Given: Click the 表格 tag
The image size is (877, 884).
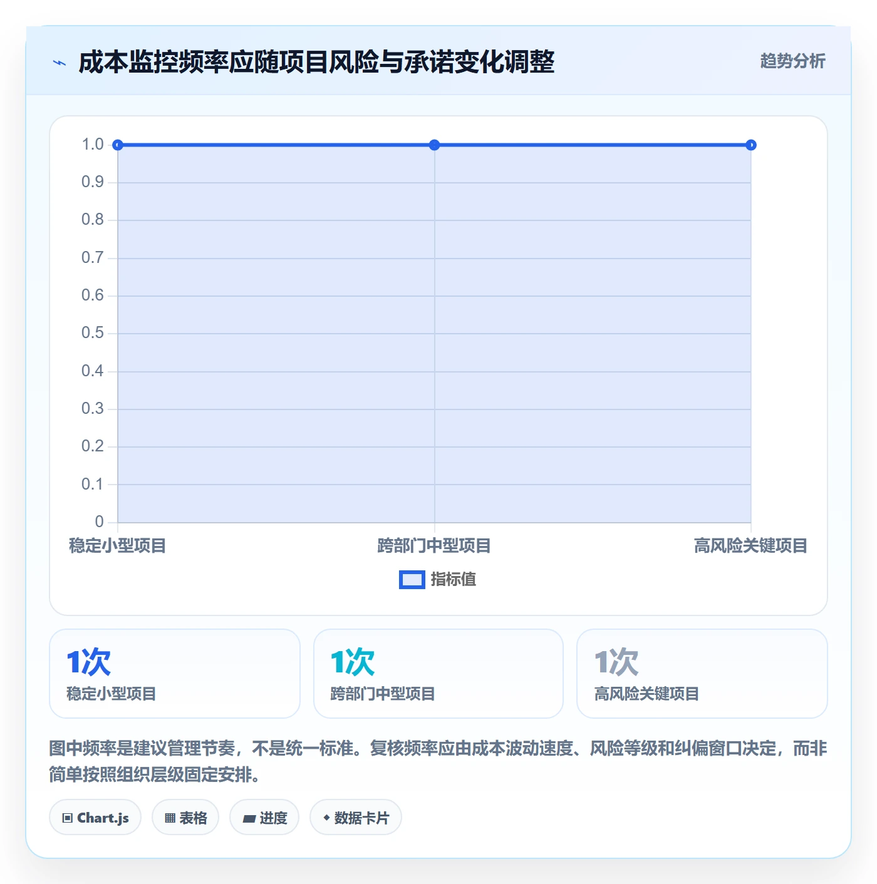Looking at the screenshot, I should (x=185, y=817).
